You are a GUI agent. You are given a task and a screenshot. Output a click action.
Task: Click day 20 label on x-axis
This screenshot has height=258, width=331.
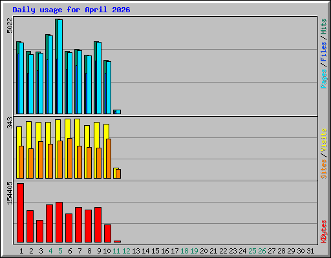coord(204,251)
